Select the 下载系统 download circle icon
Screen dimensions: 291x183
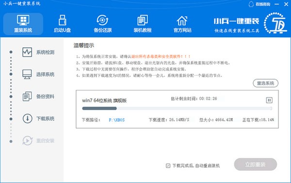[x=28, y=118]
